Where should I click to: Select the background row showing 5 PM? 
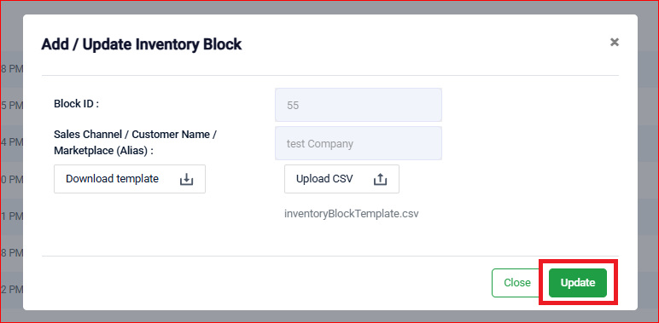(x=11, y=107)
